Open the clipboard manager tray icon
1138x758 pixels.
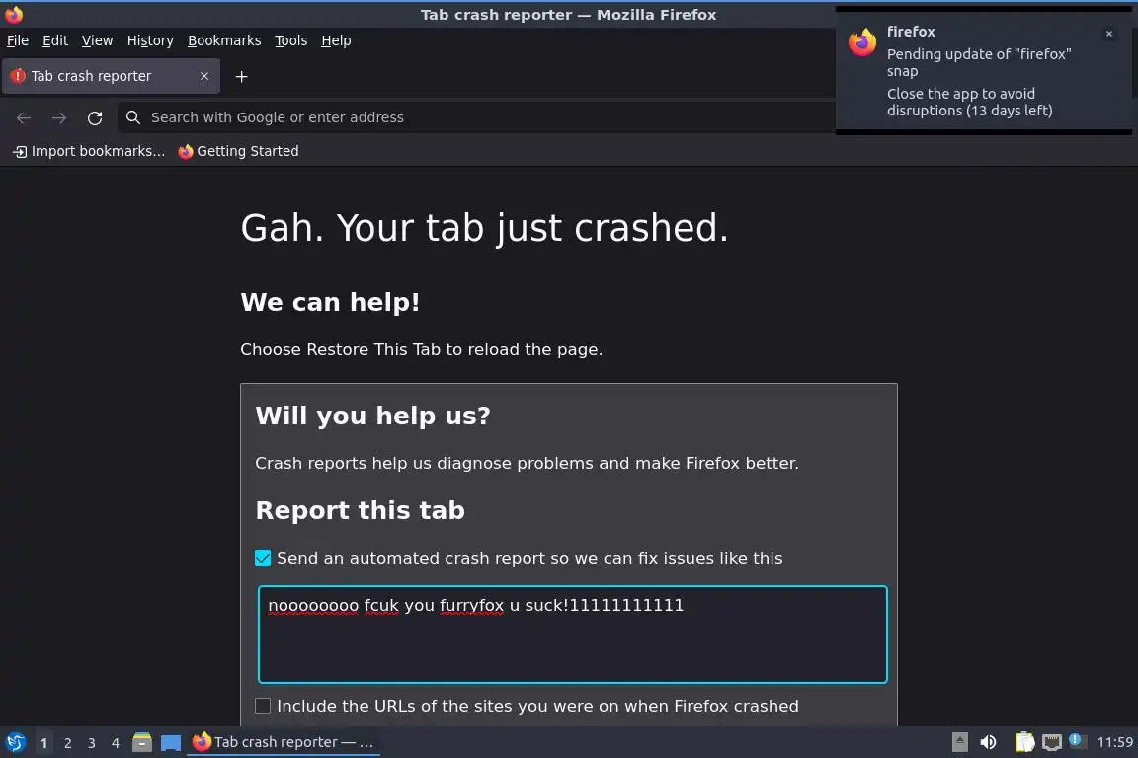[1024, 742]
